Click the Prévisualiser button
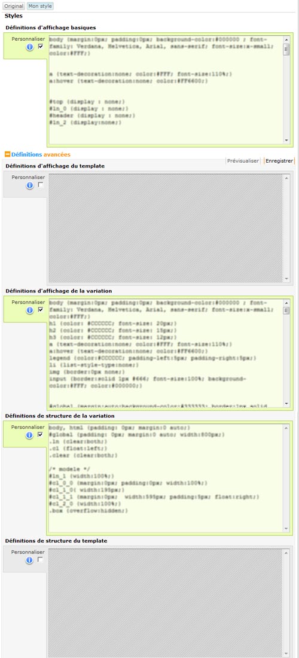Image resolution: width=299 pixels, height=658 pixels. [x=243, y=161]
